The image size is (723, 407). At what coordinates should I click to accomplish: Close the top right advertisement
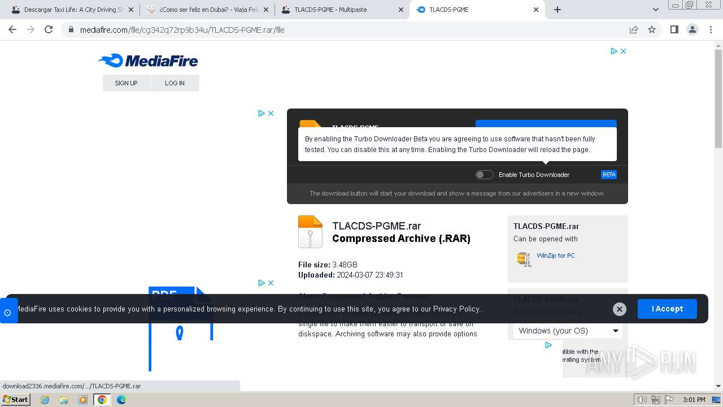(x=624, y=51)
